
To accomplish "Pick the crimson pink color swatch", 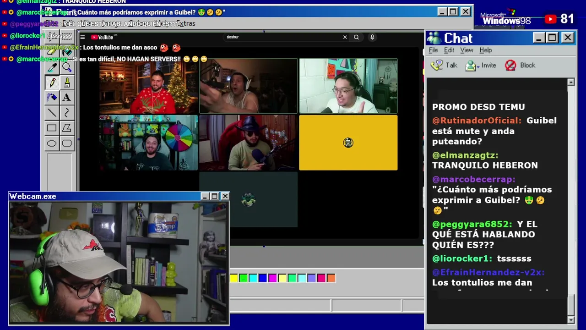I will (x=321, y=278).
